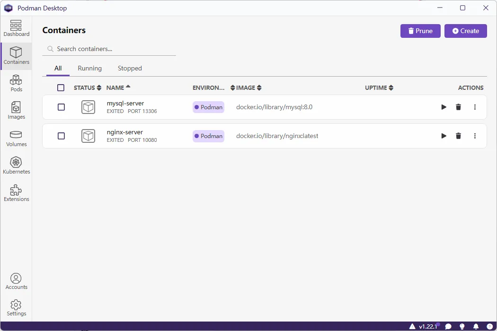Open more actions menu for nginx-server
497x331 pixels.
(475, 136)
